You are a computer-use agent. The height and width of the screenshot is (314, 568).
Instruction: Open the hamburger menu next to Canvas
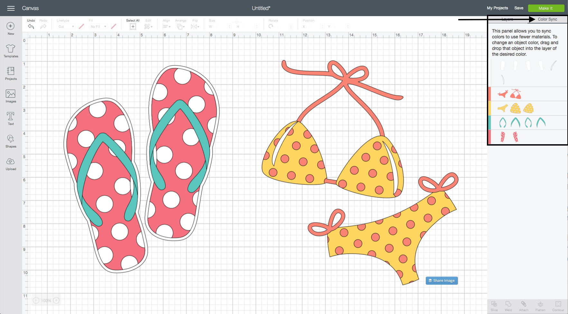11,8
